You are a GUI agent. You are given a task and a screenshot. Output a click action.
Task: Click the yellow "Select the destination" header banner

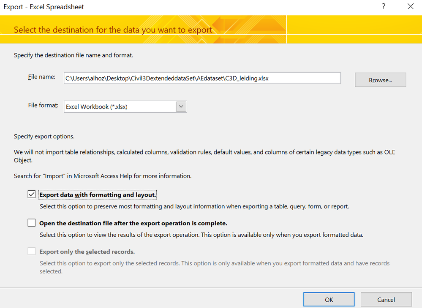pos(113,30)
